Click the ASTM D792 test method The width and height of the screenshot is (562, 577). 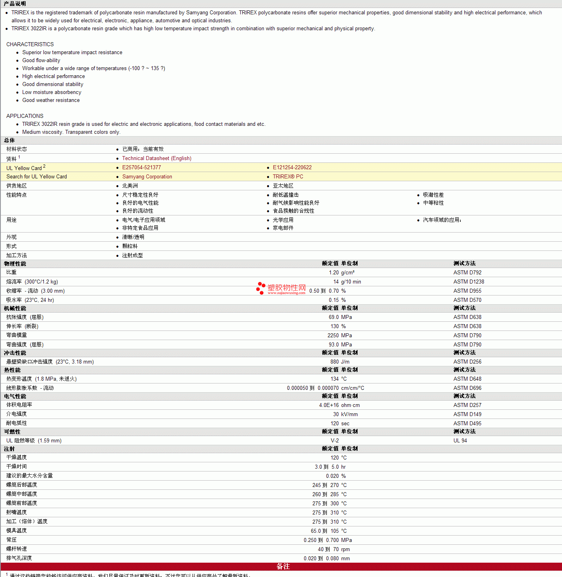pos(468,273)
